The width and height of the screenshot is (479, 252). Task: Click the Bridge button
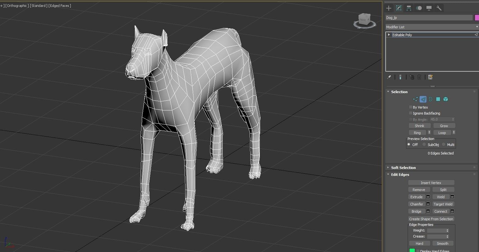pyautogui.click(x=417, y=211)
